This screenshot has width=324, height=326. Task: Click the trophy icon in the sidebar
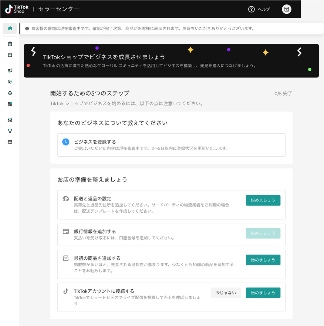pyautogui.click(x=10, y=131)
